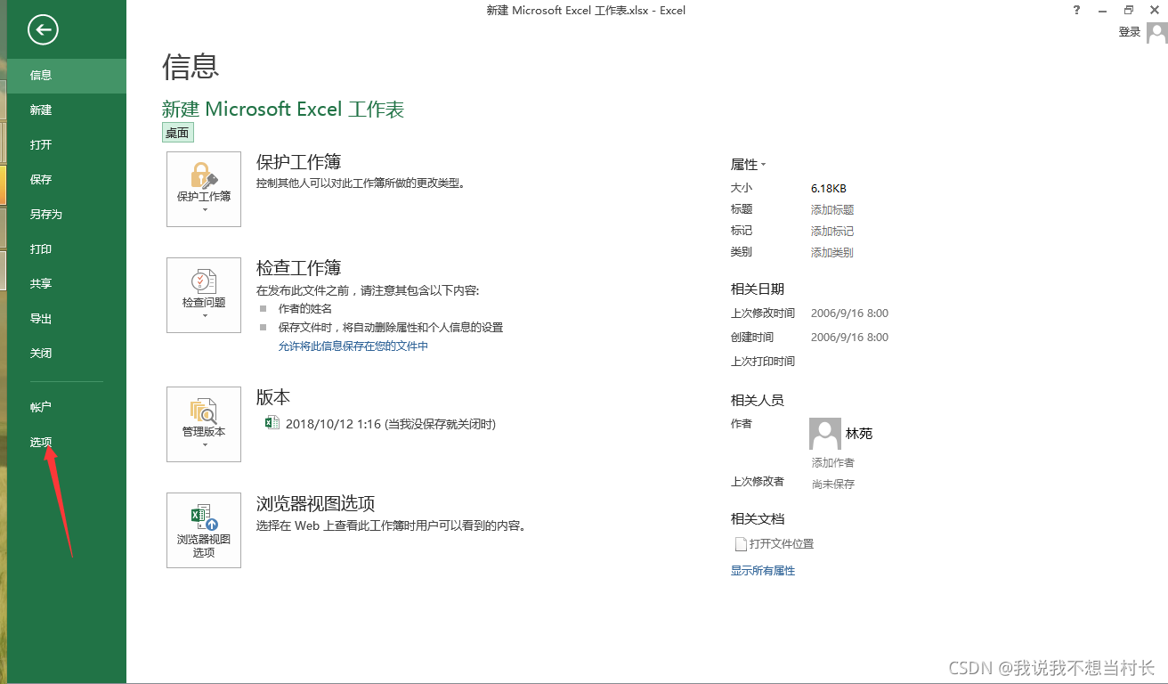Click 添加作者 to add an author
1168x684 pixels.
[833, 463]
